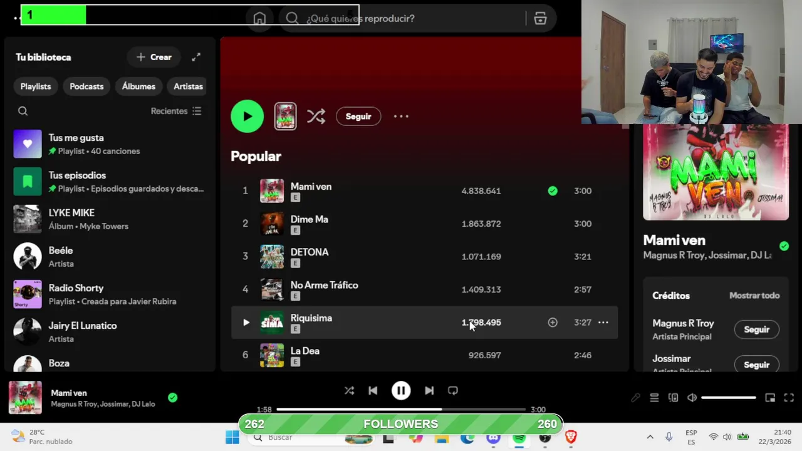Toggle saved checkmark in right panel
This screenshot has width=802, height=451.
[784, 246]
